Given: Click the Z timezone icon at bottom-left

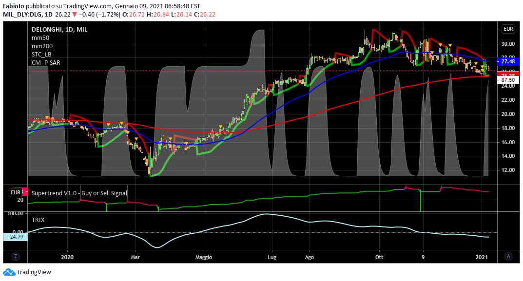Looking at the screenshot, I should (16, 256).
